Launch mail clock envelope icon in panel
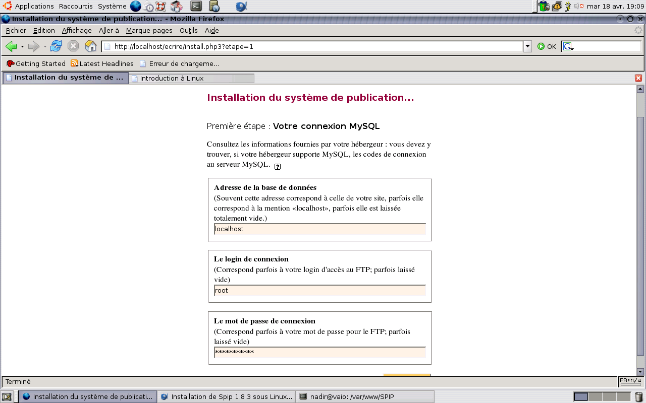This screenshot has width=646, height=403. coord(148,6)
